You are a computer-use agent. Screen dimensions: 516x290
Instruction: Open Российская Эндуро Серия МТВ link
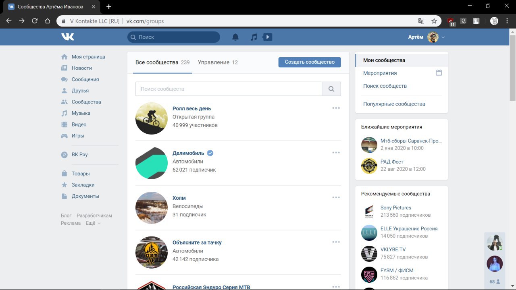(x=211, y=287)
